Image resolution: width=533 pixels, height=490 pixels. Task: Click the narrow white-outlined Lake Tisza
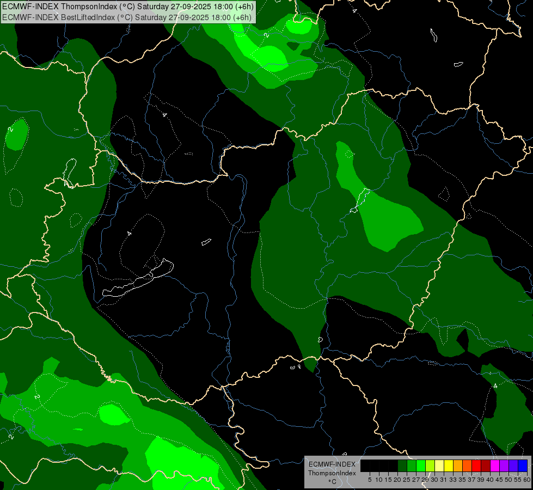(x=360, y=199)
